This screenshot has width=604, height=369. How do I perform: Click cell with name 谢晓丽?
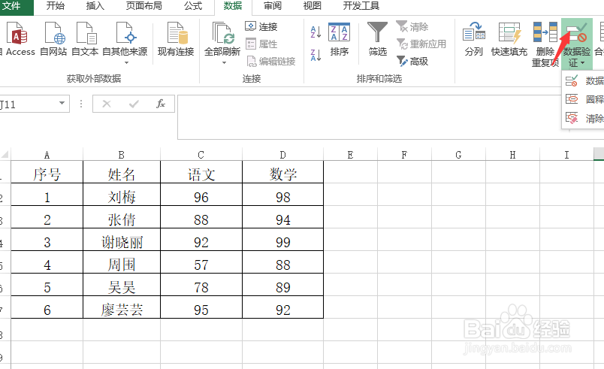[122, 240]
